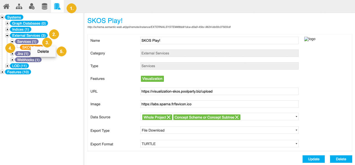Open the Export Format dropdown
355x165 pixels.
click(219, 144)
